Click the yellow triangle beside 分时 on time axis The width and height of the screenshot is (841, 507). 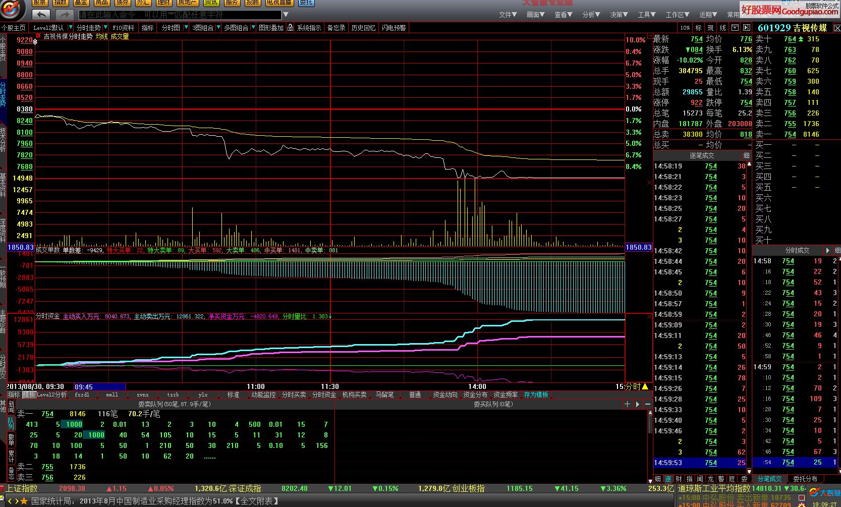click(x=644, y=386)
